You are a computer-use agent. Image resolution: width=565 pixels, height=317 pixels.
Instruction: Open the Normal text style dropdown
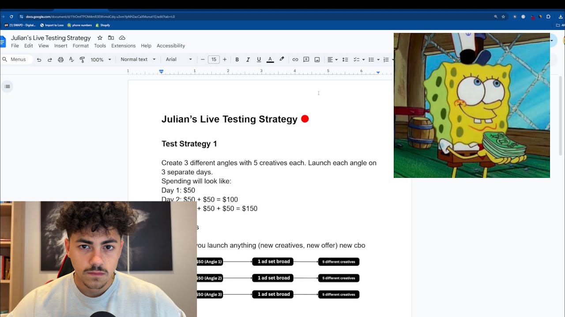point(138,59)
